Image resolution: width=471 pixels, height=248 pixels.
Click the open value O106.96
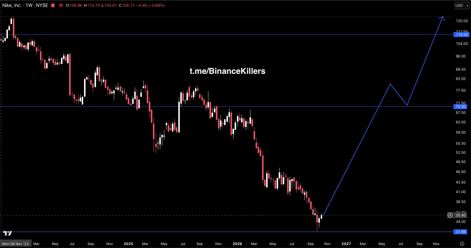tap(74, 5)
